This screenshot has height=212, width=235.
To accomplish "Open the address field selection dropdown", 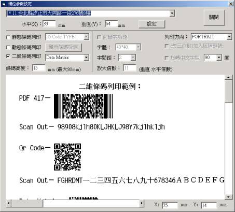I will point(172,13).
